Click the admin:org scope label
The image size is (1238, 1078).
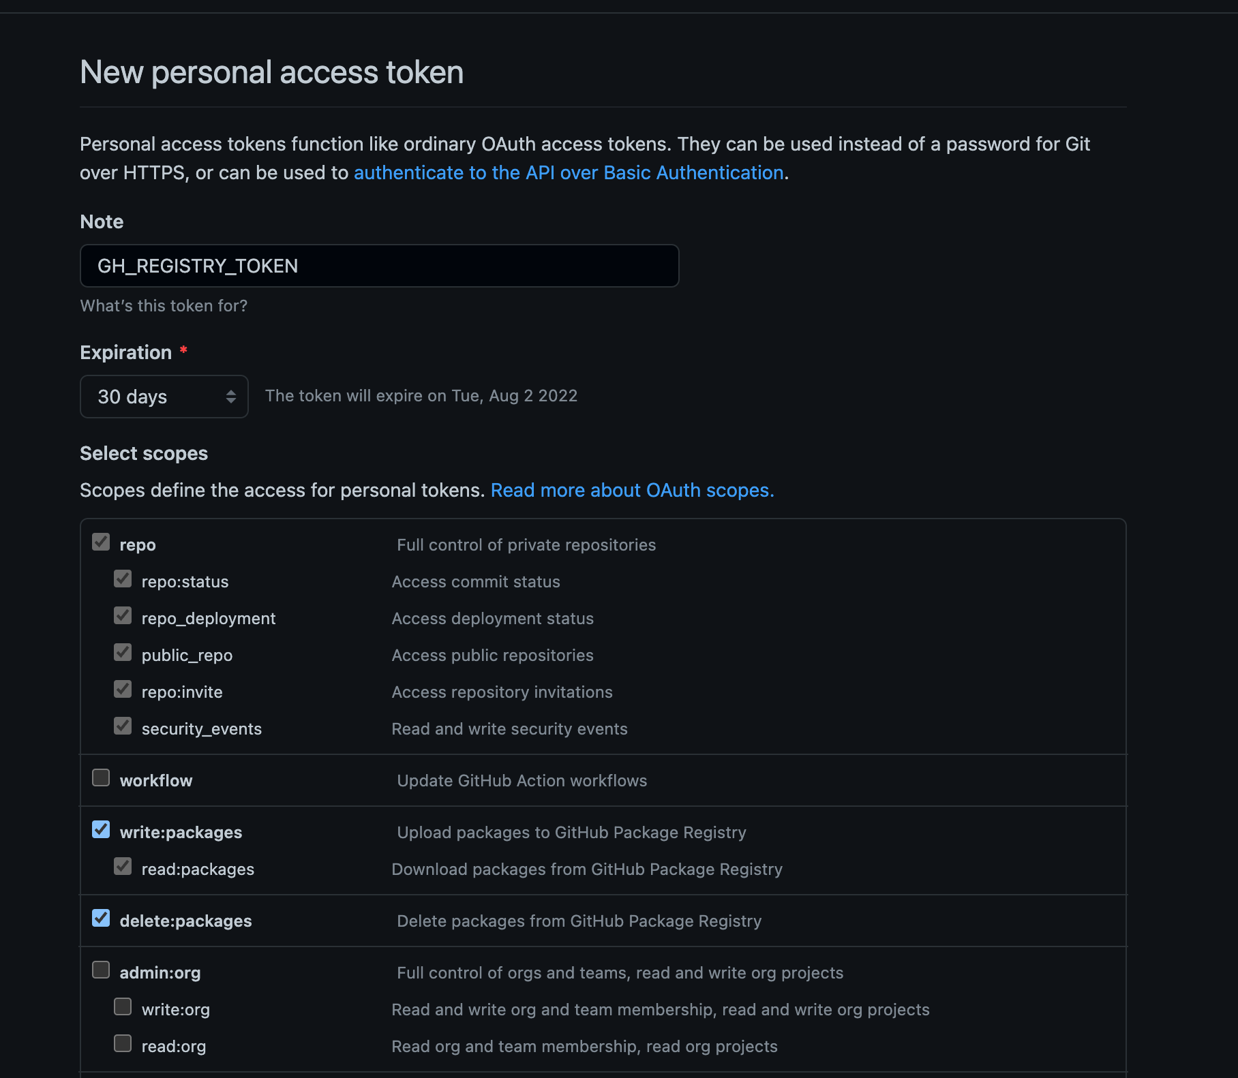[160, 973]
